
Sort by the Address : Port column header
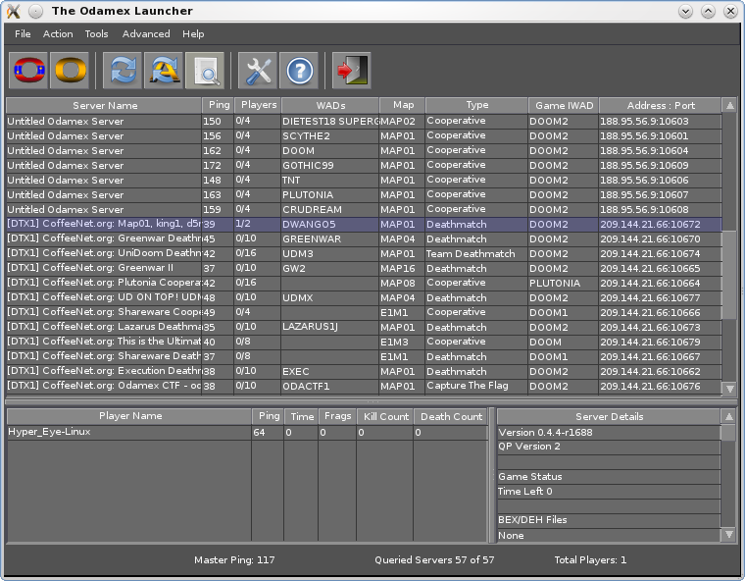coord(660,105)
